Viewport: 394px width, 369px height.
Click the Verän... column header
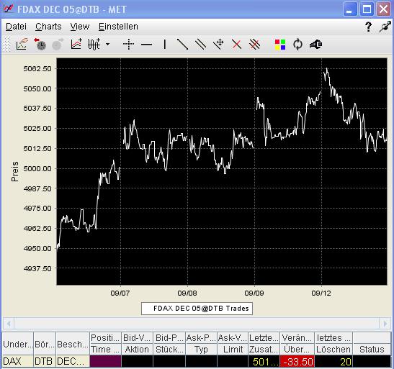pos(297,338)
